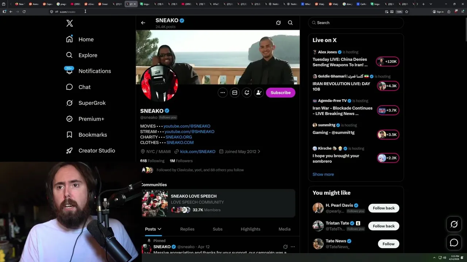Open a new browser tab with plus

click(423, 4)
